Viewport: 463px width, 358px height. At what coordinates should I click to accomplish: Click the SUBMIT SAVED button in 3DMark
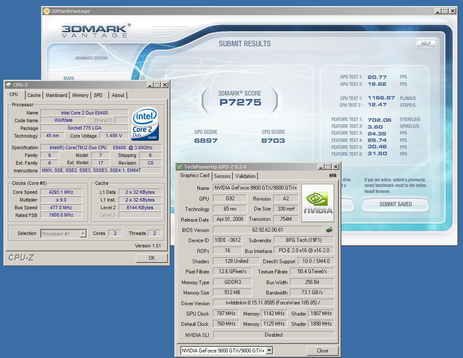[395, 204]
